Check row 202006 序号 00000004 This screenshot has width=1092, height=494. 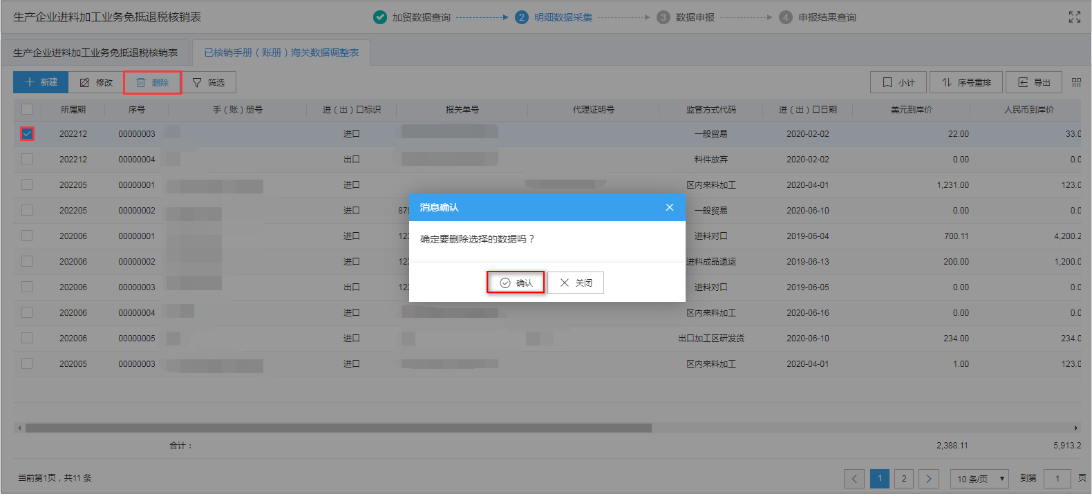coord(27,312)
